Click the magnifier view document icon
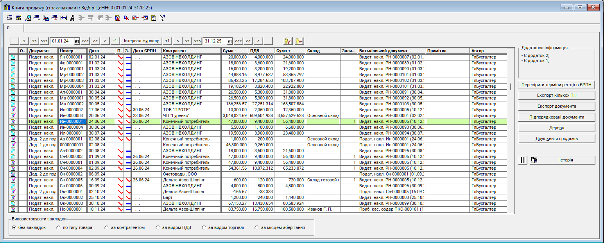This screenshot has height=243, width=604. click(x=28, y=18)
